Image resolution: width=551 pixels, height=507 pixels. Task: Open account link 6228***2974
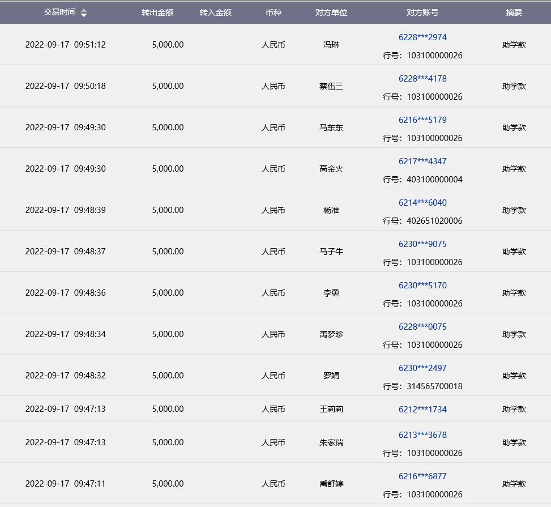422,37
